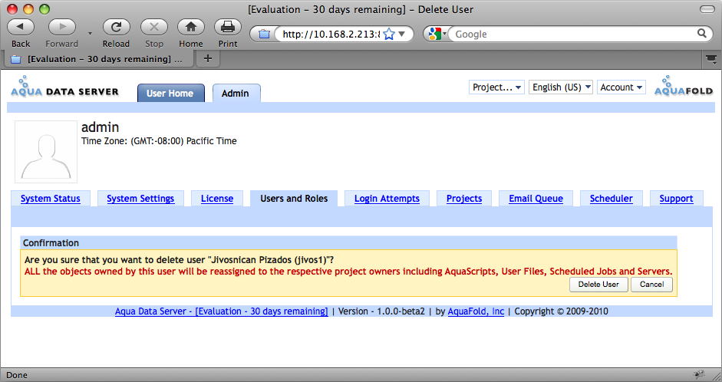Open a new browser tab with plus button

(208, 58)
